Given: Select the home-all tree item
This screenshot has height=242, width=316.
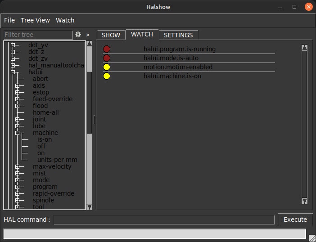Looking at the screenshot, I should (46, 112).
